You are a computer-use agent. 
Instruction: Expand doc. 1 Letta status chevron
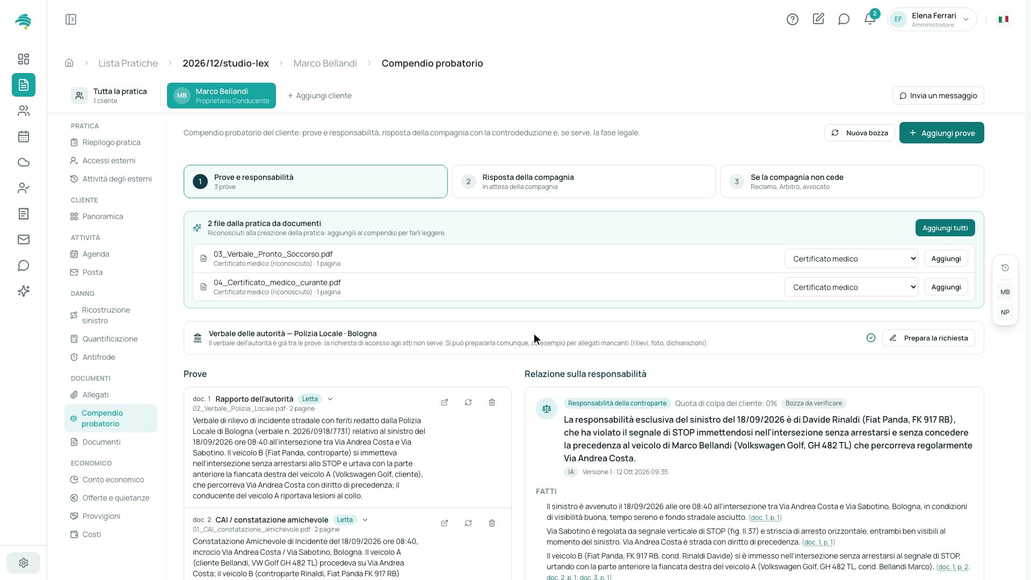tap(330, 399)
